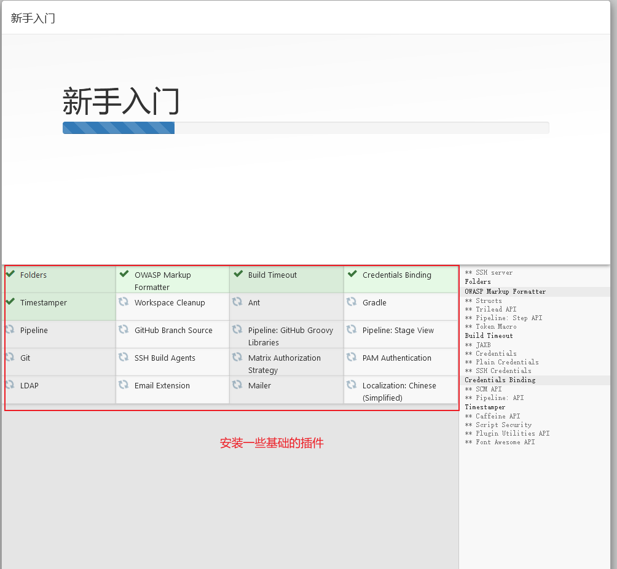Select the Timestamper plugin label

pyautogui.click(x=43, y=302)
